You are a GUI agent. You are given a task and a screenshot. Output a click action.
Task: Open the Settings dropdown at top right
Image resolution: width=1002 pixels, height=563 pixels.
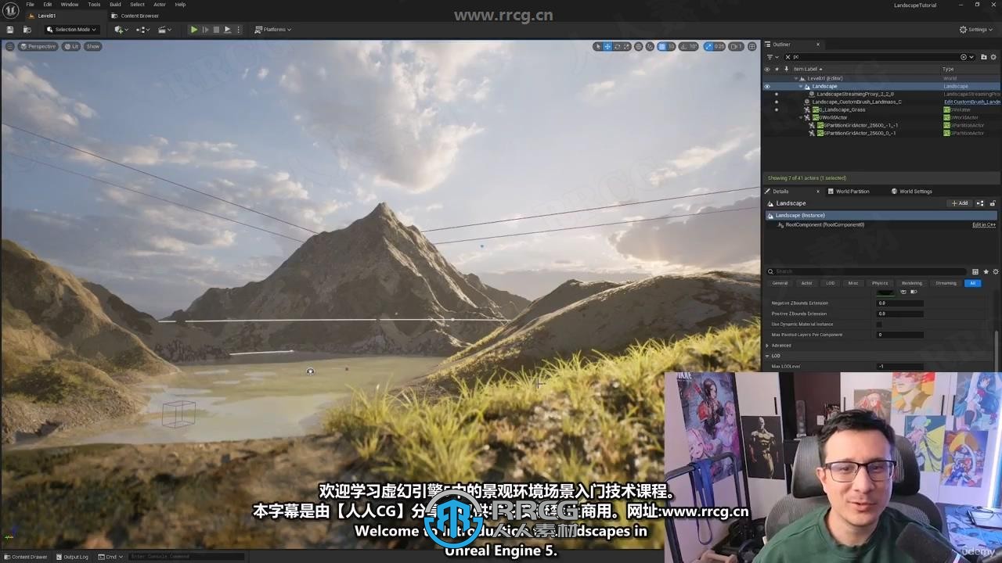coord(976,30)
